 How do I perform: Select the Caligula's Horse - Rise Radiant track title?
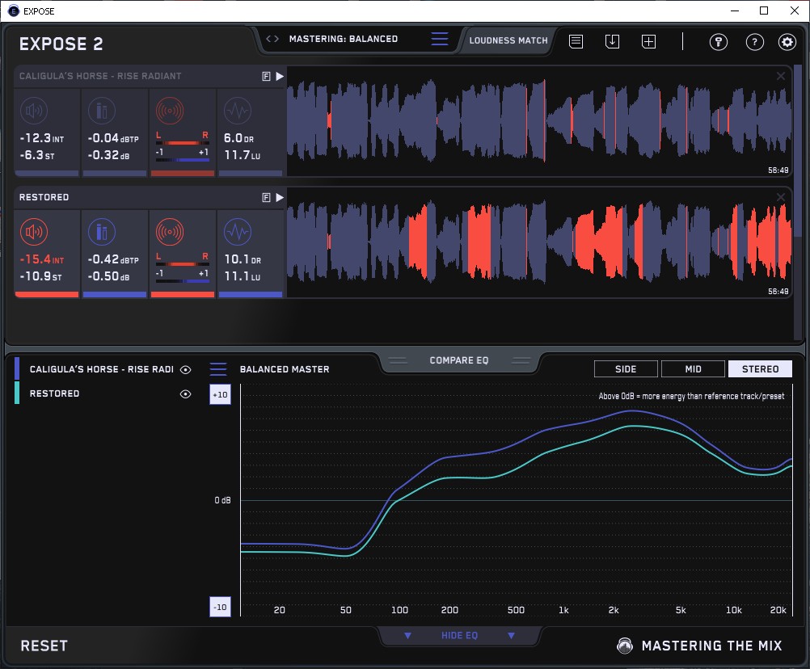pyautogui.click(x=100, y=76)
